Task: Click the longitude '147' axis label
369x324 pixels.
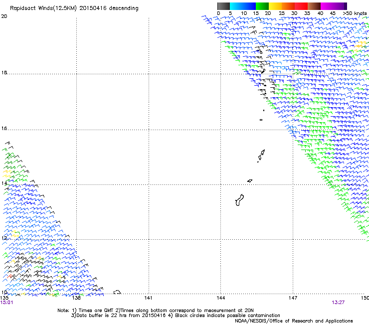Action: 293,298
